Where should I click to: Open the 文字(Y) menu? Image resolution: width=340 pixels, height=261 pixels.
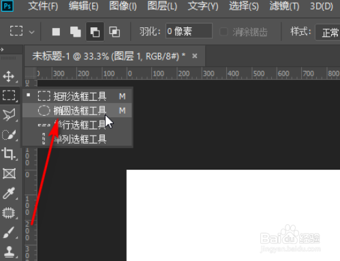coord(203,6)
